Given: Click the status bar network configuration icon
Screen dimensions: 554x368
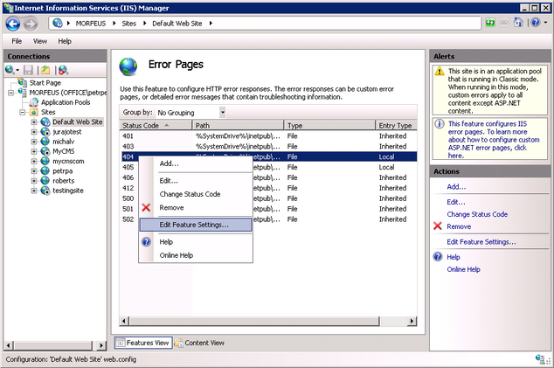Looking at the screenshot, I should coord(540,358).
